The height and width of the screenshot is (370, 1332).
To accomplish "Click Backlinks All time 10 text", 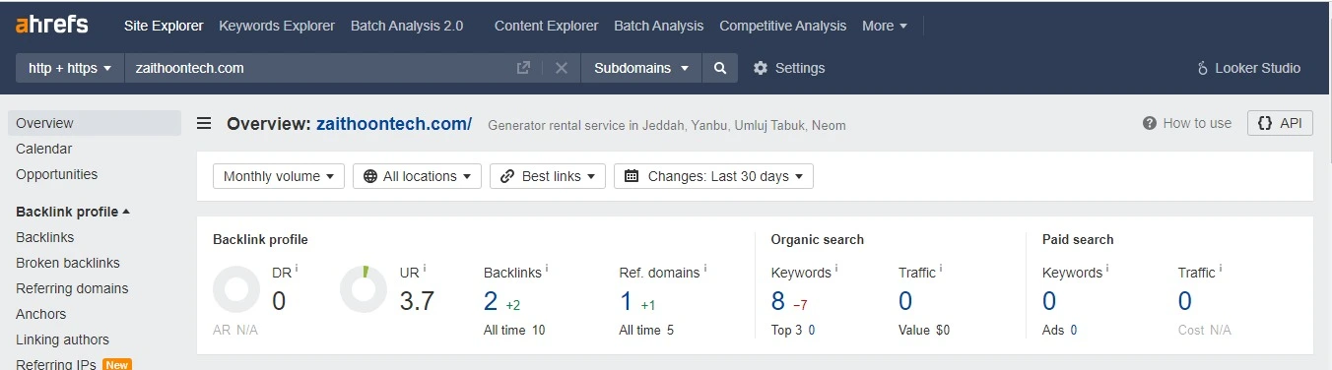I will tap(514, 331).
